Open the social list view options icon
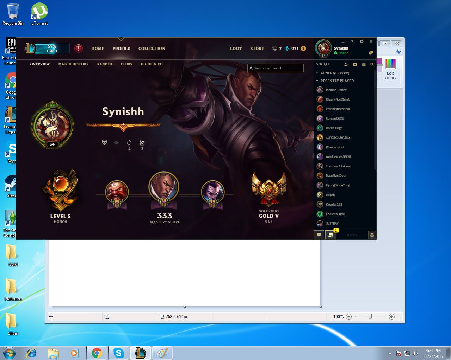Viewport: 451px width, 360px height. (364, 64)
